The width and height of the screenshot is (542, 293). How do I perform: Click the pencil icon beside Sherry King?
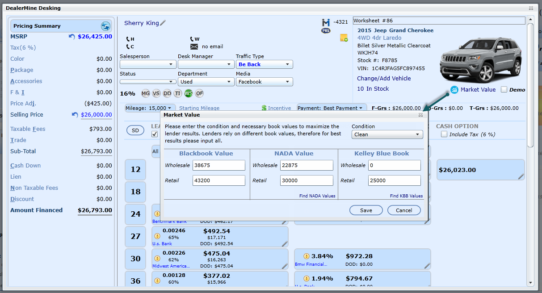point(163,23)
